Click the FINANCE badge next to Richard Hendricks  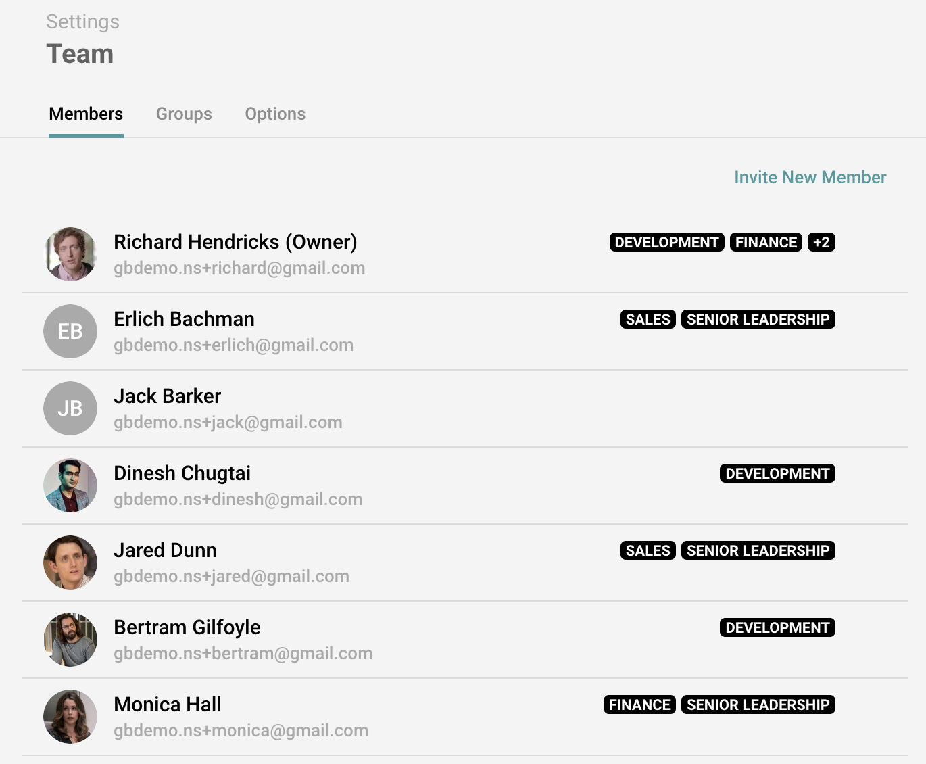coord(766,242)
